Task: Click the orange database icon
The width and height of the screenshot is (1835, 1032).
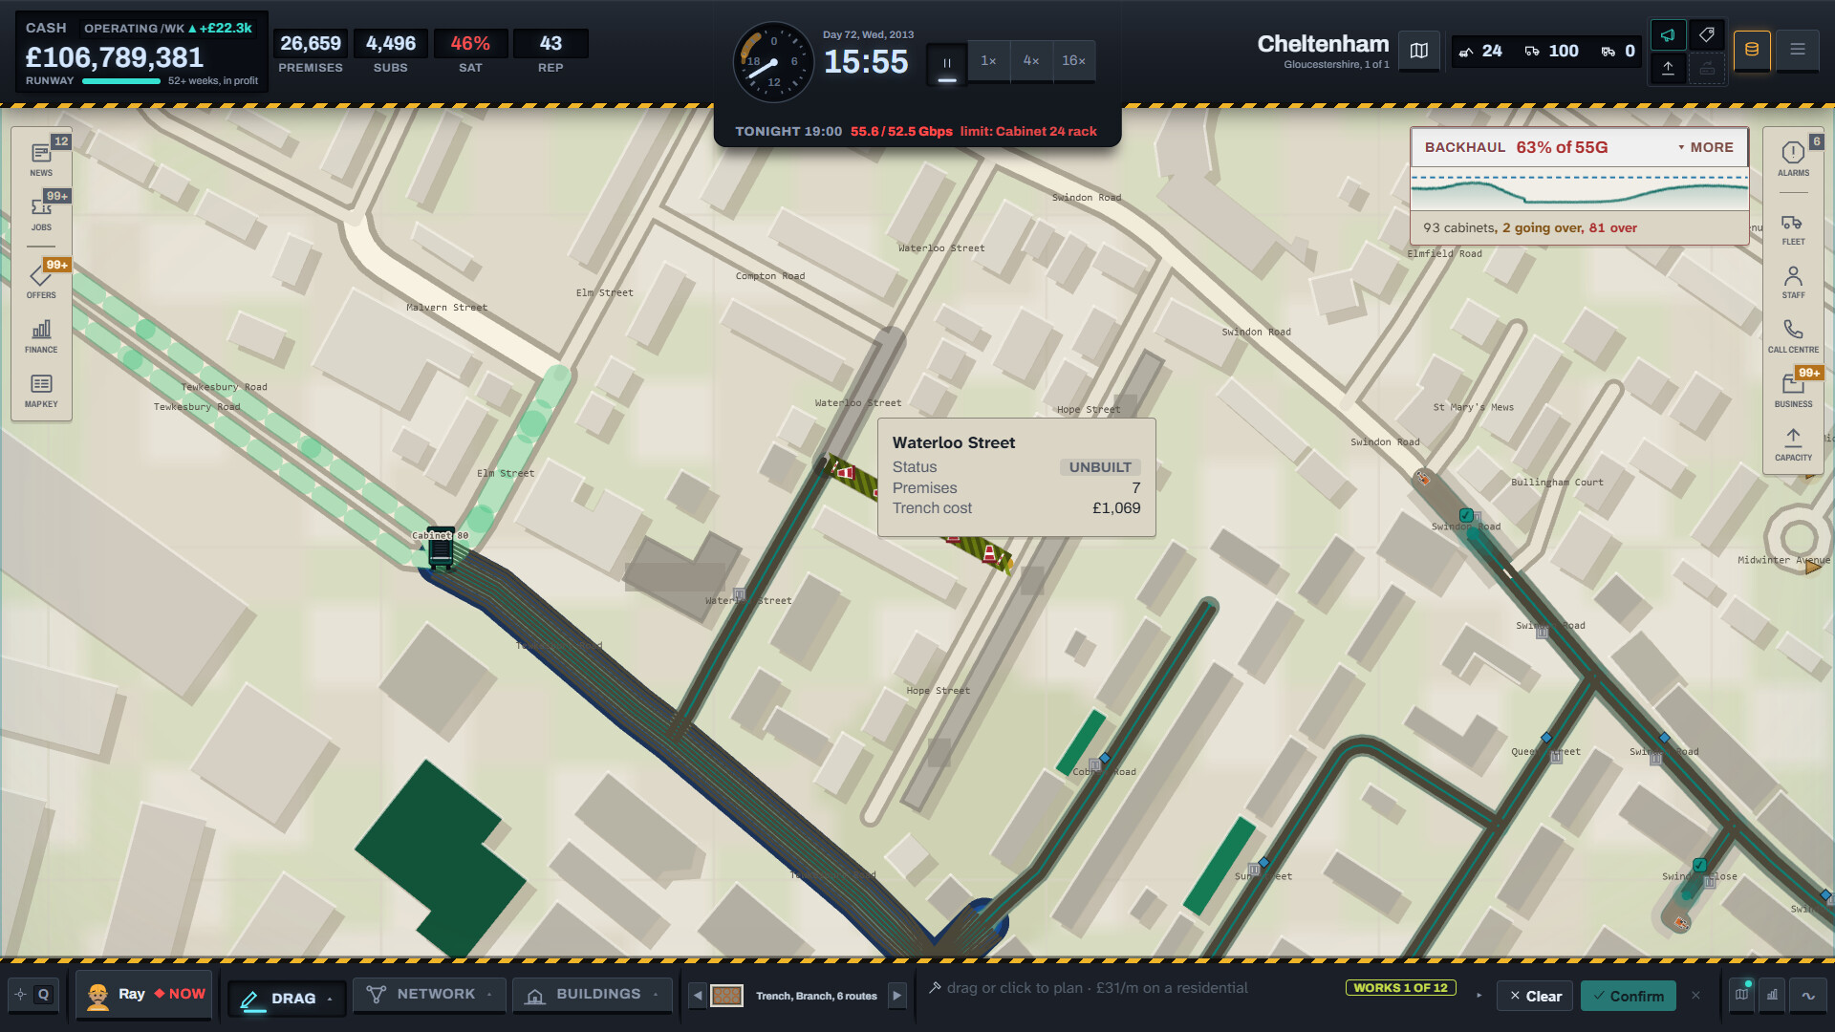Action: pyautogui.click(x=1752, y=50)
